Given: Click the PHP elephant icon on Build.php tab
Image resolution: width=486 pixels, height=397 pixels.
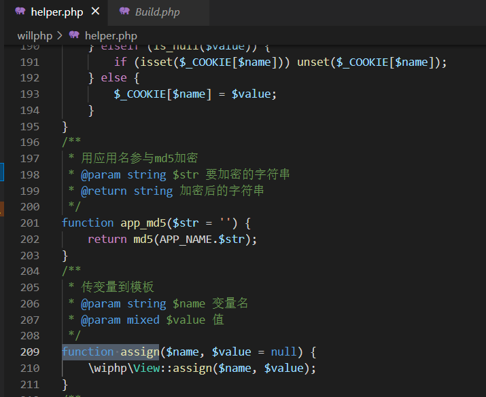Looking at the screenshot, I should (124, 11).
